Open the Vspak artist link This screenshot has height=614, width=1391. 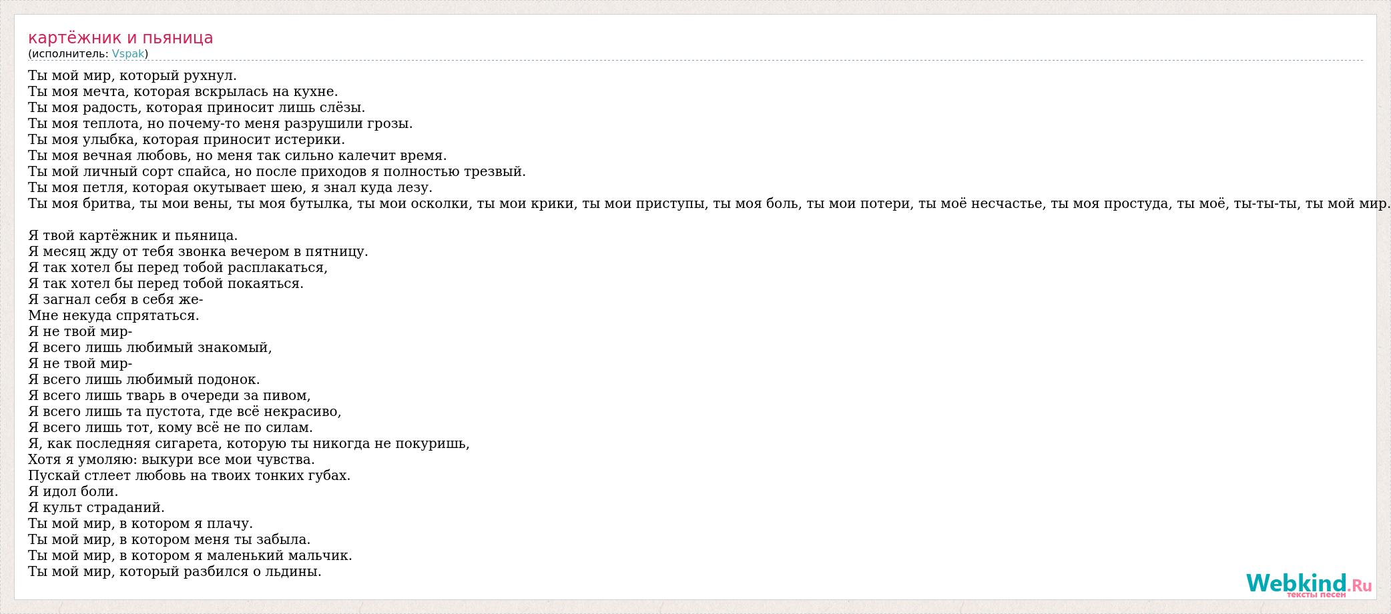point(127,54)
